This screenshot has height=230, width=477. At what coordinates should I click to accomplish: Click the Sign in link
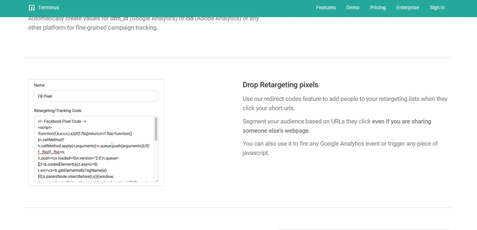437,8
